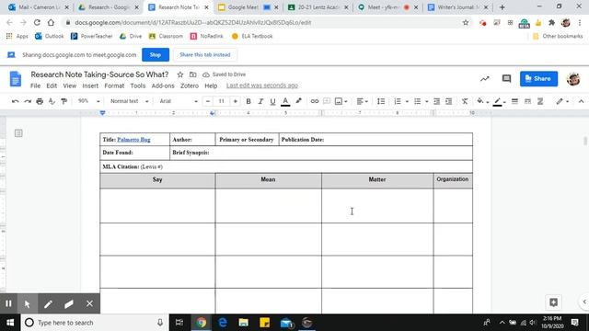The width and height of the screenshot is (589, 331).
Task: Decrease the font size
Action: point(208,101)
